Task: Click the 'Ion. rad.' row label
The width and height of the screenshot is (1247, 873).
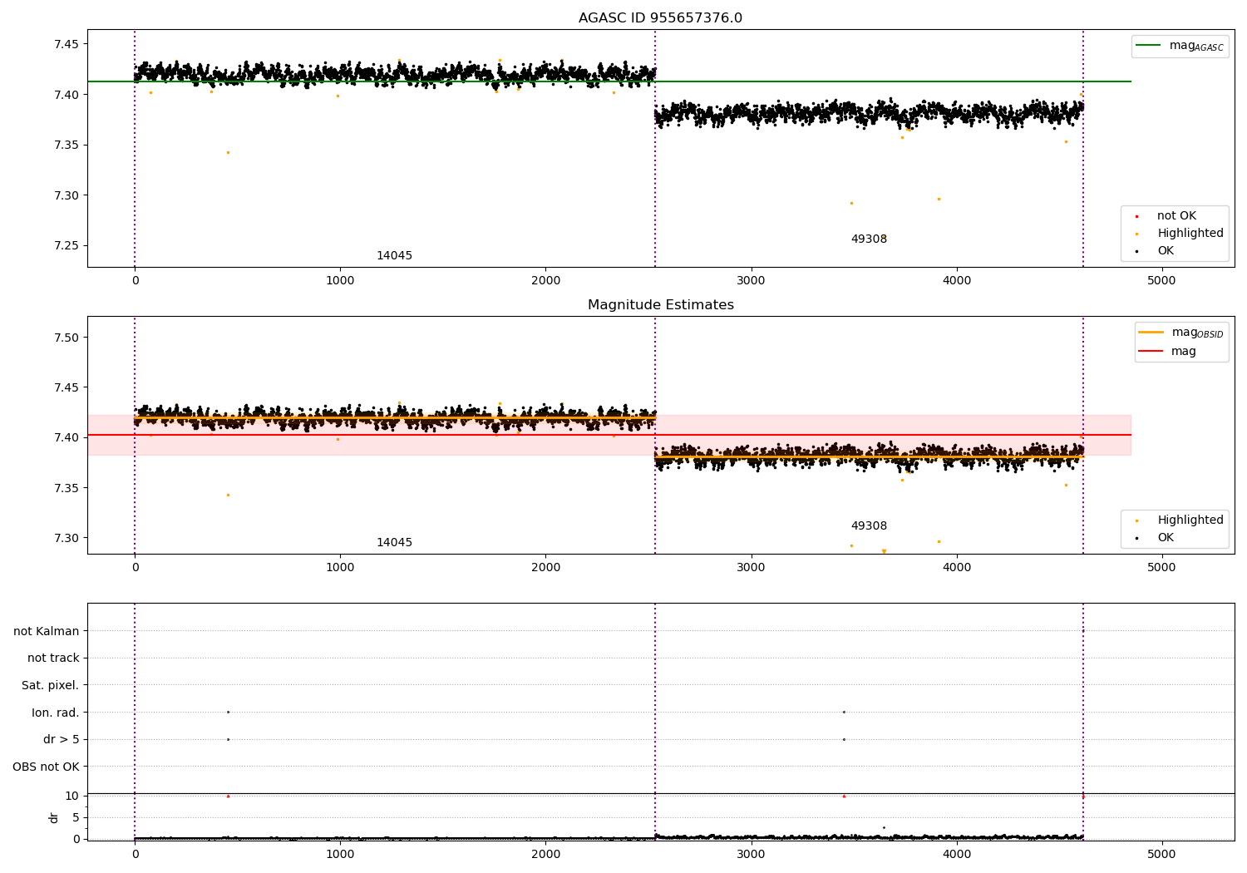Action: pos(56,713)
